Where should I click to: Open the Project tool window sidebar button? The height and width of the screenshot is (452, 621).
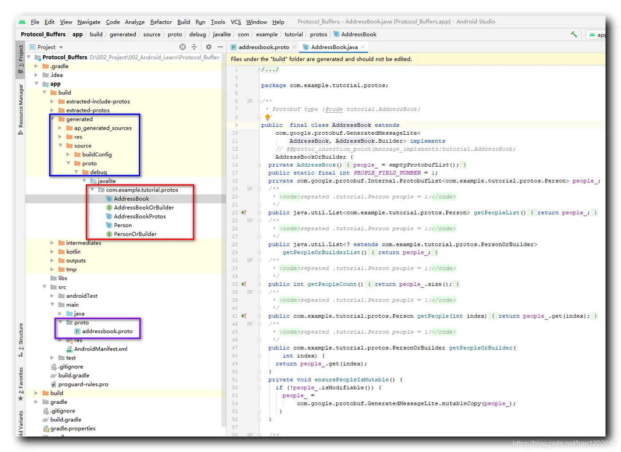pos(20,59)
